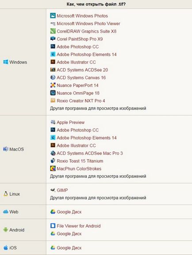The image size is (192, 255).
Task: Open ACD Systems ACDSee Mac Pro 3 link
Action: pos(90,153)
